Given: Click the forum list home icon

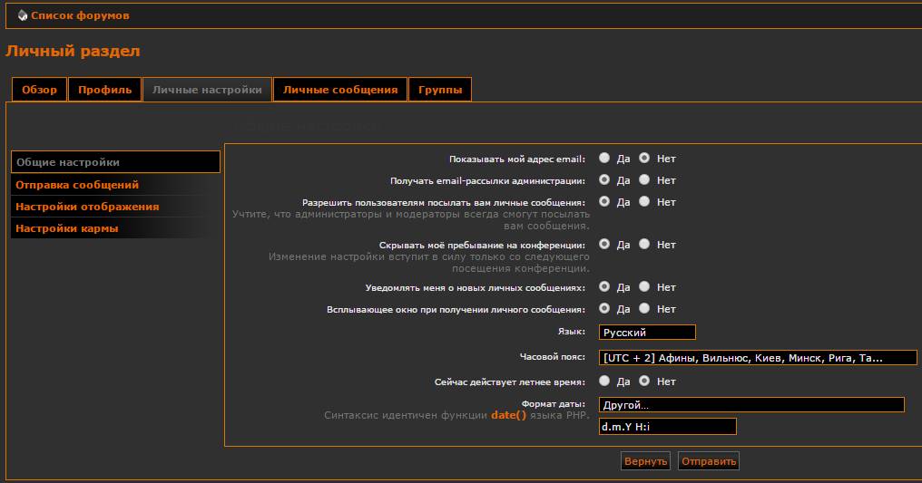Looking at the screenshot, I should pyautogui.click(x=22, y=15).
